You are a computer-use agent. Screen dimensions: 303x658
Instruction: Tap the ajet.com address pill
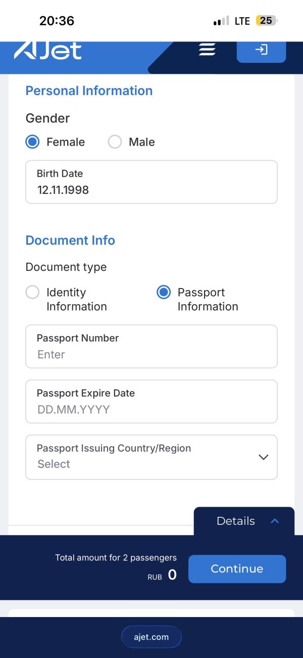(151, 637)
